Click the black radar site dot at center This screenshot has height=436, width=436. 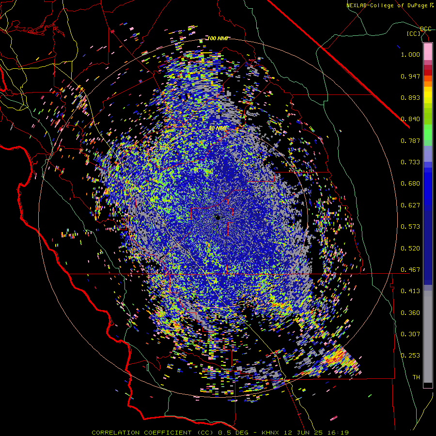pos(218,218)
